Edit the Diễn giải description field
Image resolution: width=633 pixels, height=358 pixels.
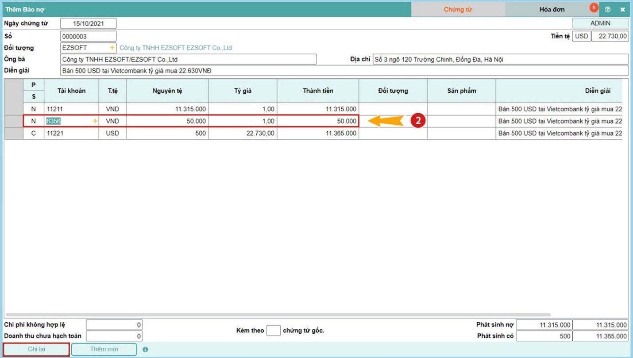[x=344, y=71]
